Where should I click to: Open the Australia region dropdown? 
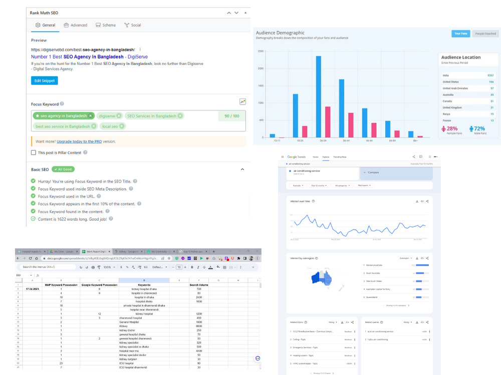298,185
